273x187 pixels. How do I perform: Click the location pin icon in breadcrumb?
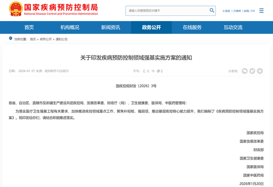(11, 39)
